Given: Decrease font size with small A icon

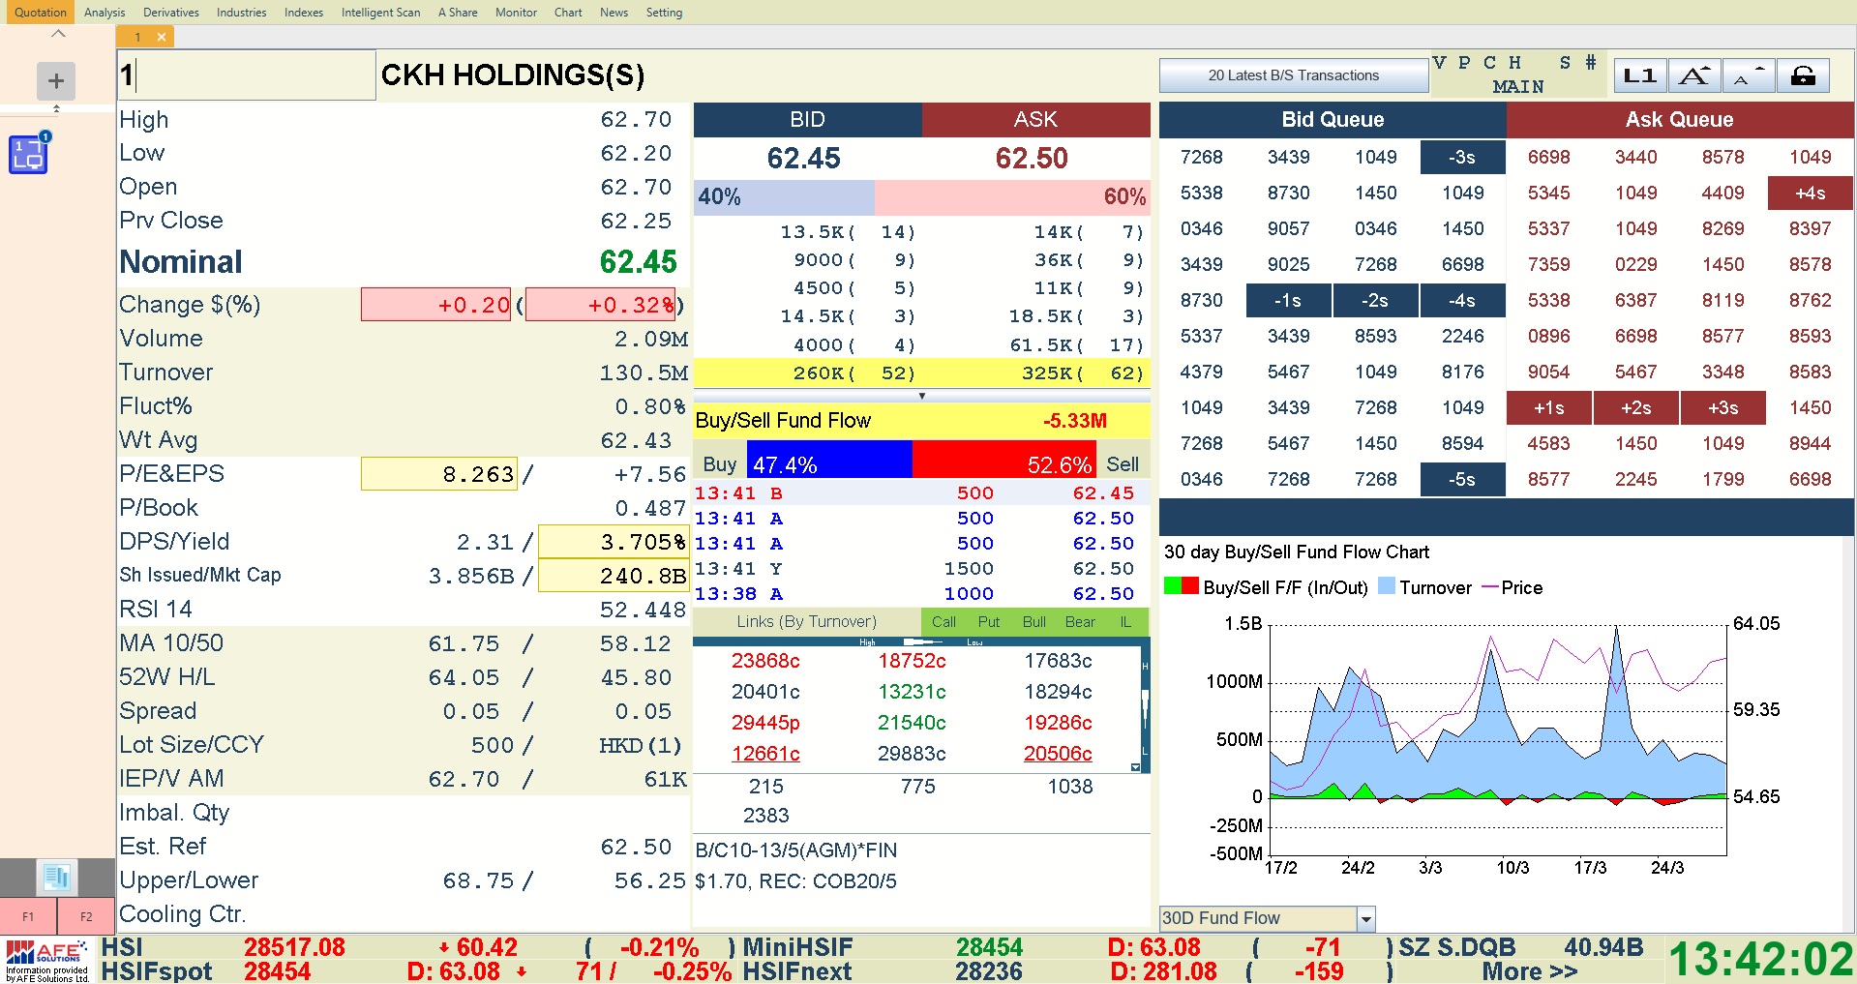Looking at the screenshot, I should (1748, 75).
